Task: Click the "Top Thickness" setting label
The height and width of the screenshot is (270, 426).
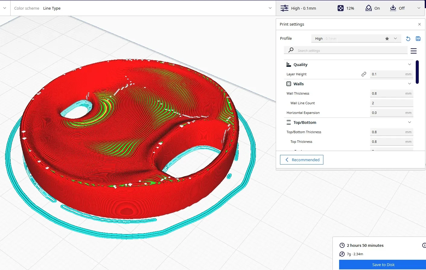Action: [301, 142]
